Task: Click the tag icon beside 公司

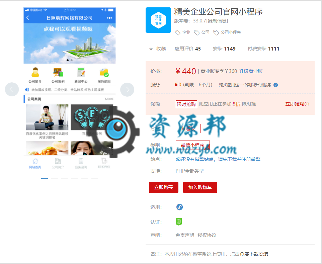Action: point(196,32)
